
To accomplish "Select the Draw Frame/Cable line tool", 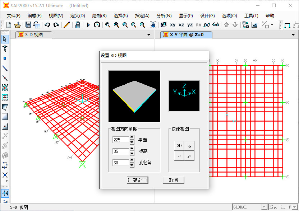I will (5, 68).
